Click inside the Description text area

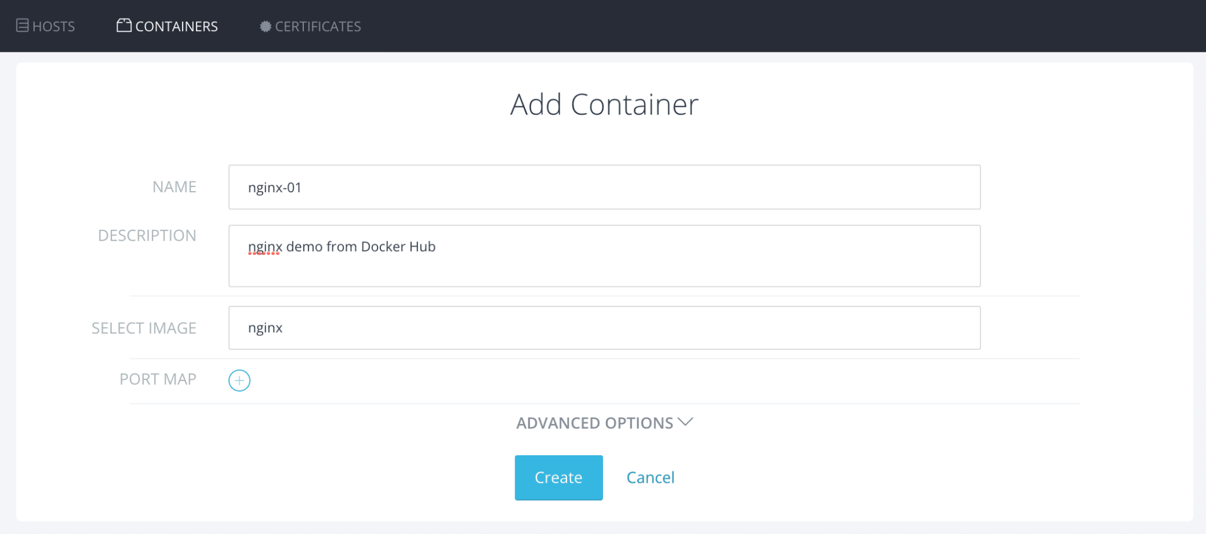point(604,265)
